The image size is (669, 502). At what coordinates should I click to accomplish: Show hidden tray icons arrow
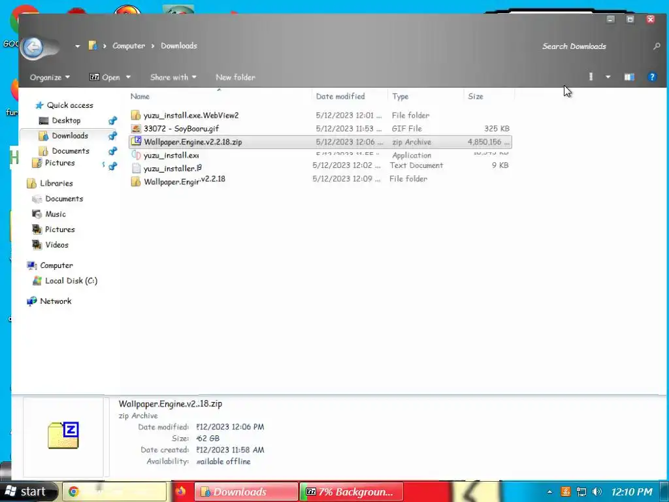click(x=549, y=492)
